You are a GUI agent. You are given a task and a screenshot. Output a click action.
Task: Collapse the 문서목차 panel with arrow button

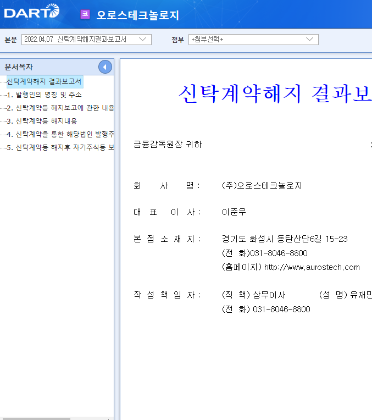tap(105, 67)
